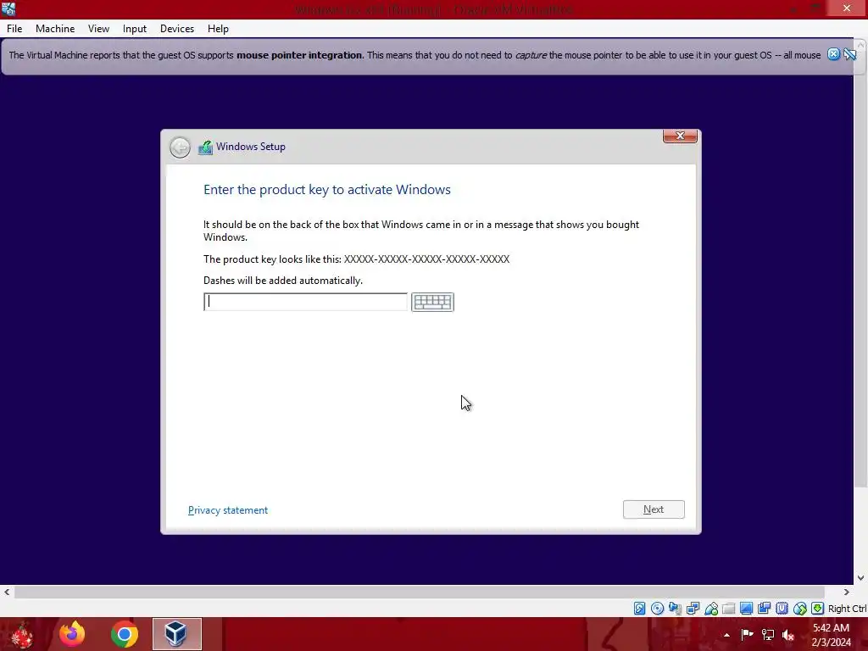This screenshot has width=868, height=651.
Task: Click the optical disk status icon
Action: [x=657, y=609]
